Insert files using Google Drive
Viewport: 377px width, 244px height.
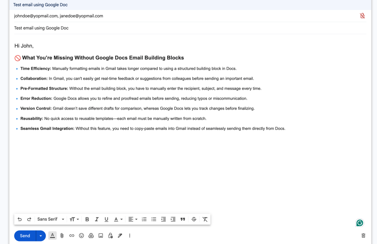tap(91, 236)
